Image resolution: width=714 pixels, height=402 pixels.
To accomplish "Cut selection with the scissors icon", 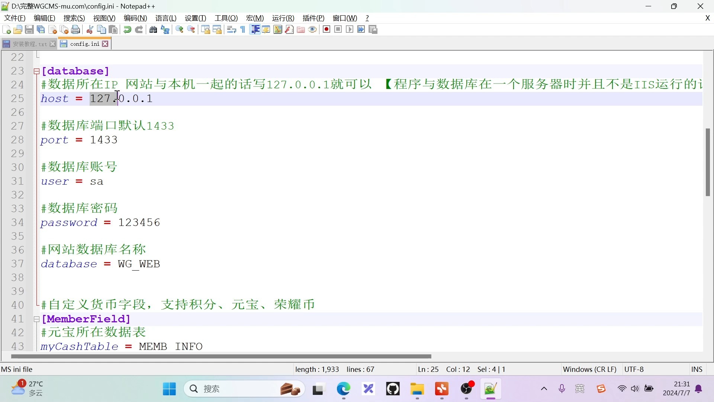I will pos(90,30).
